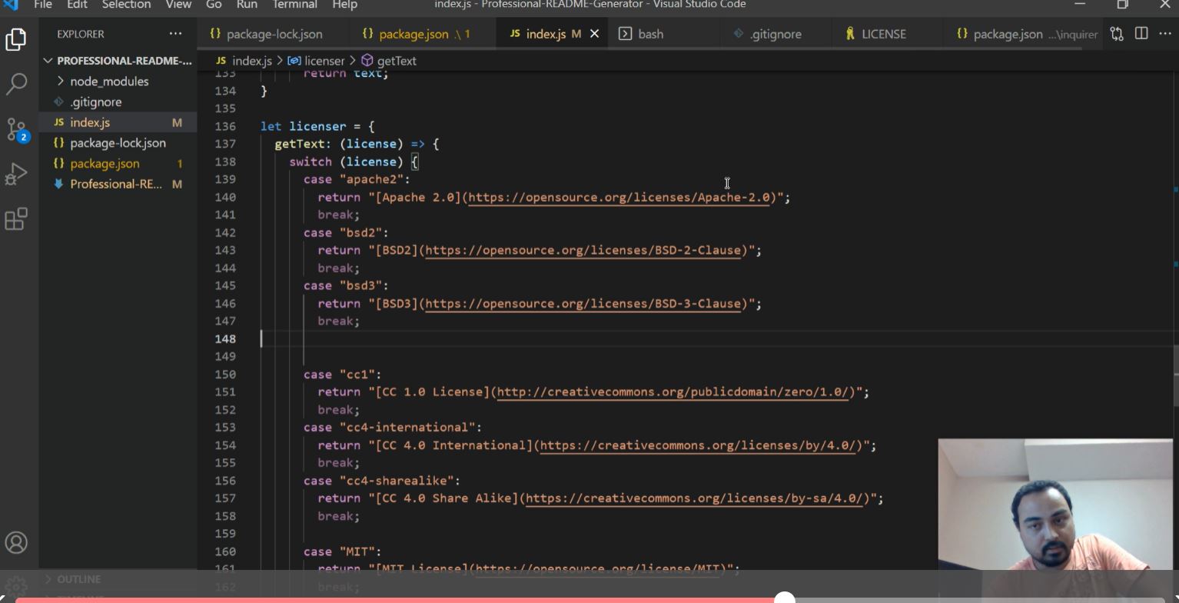Open the Run and Debug view
The height and width of the screenshot is (603, 1179).
[16, 174]
